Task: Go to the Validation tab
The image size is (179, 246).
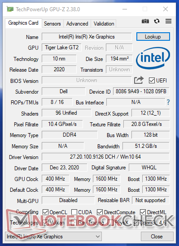Action: [x=104, y=24]
